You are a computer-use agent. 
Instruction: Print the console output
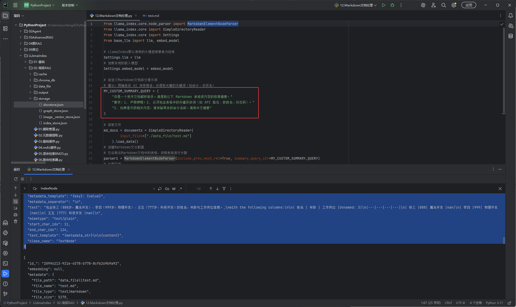(16, 215)
